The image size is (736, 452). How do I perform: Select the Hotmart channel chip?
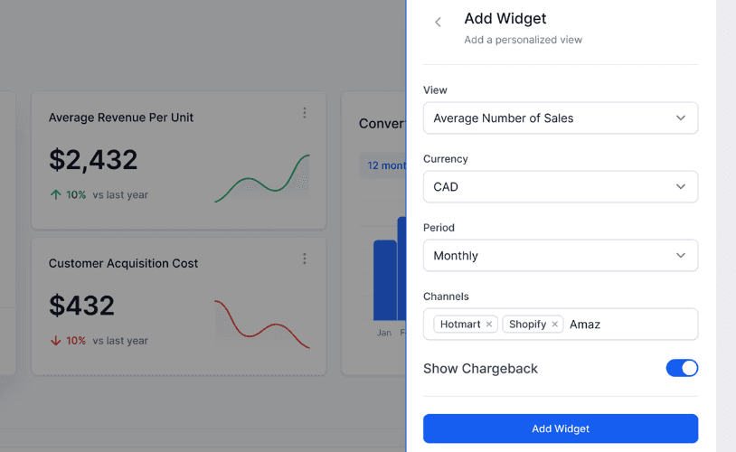460,325
